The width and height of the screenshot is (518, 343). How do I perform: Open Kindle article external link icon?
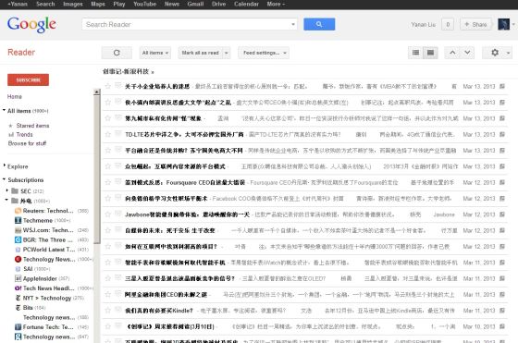(x=502, y=311)
